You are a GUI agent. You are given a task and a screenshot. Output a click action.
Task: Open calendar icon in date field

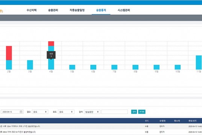21,112
